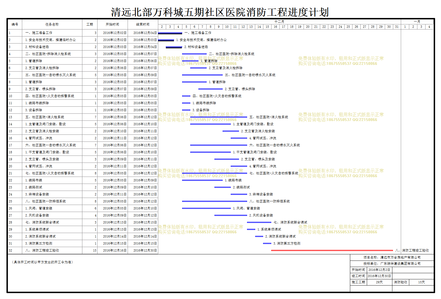Viewport: 441px width, 299px height.
Task: Select row 6 task name 2.支立管及消火栓拆除
Action: coord(42,68)
